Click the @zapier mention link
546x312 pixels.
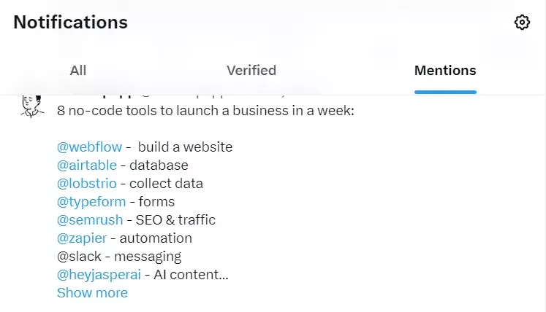pyautogui.click(x=82, y=238)
